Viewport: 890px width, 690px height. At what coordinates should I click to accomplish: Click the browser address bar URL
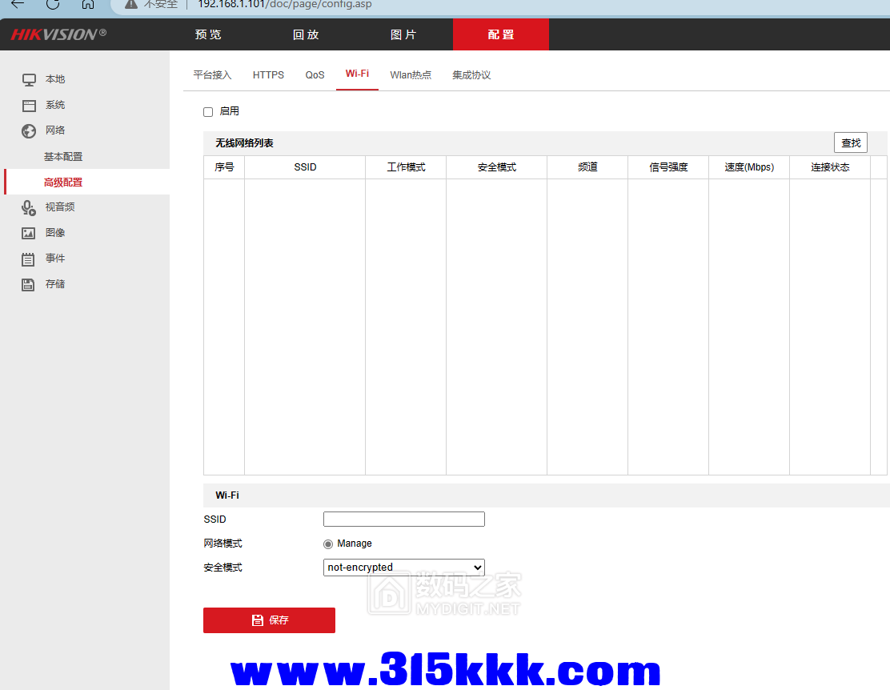pyautogui.click(x=284, y=5)
